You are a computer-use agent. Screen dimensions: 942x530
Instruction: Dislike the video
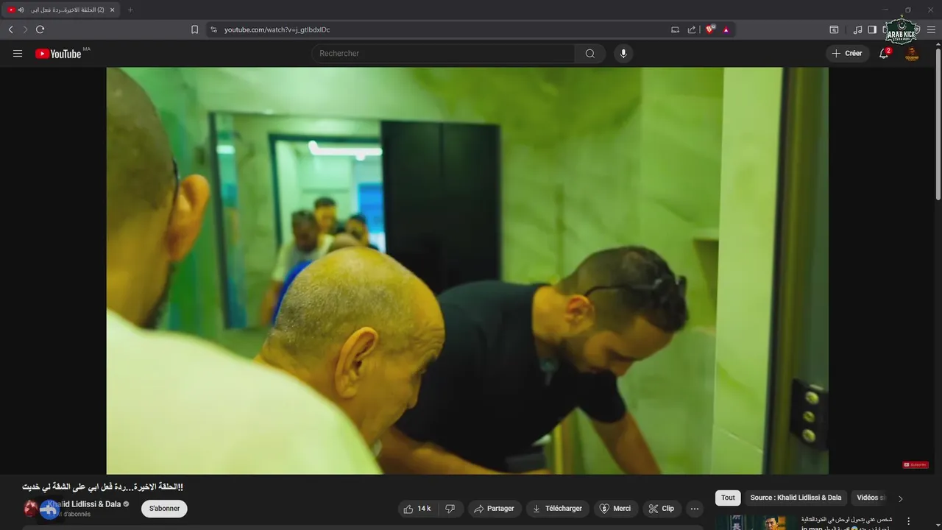[x=450, y=509]
